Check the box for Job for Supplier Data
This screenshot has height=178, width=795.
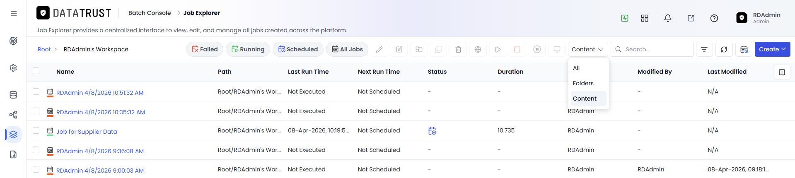tap(36, 130)
